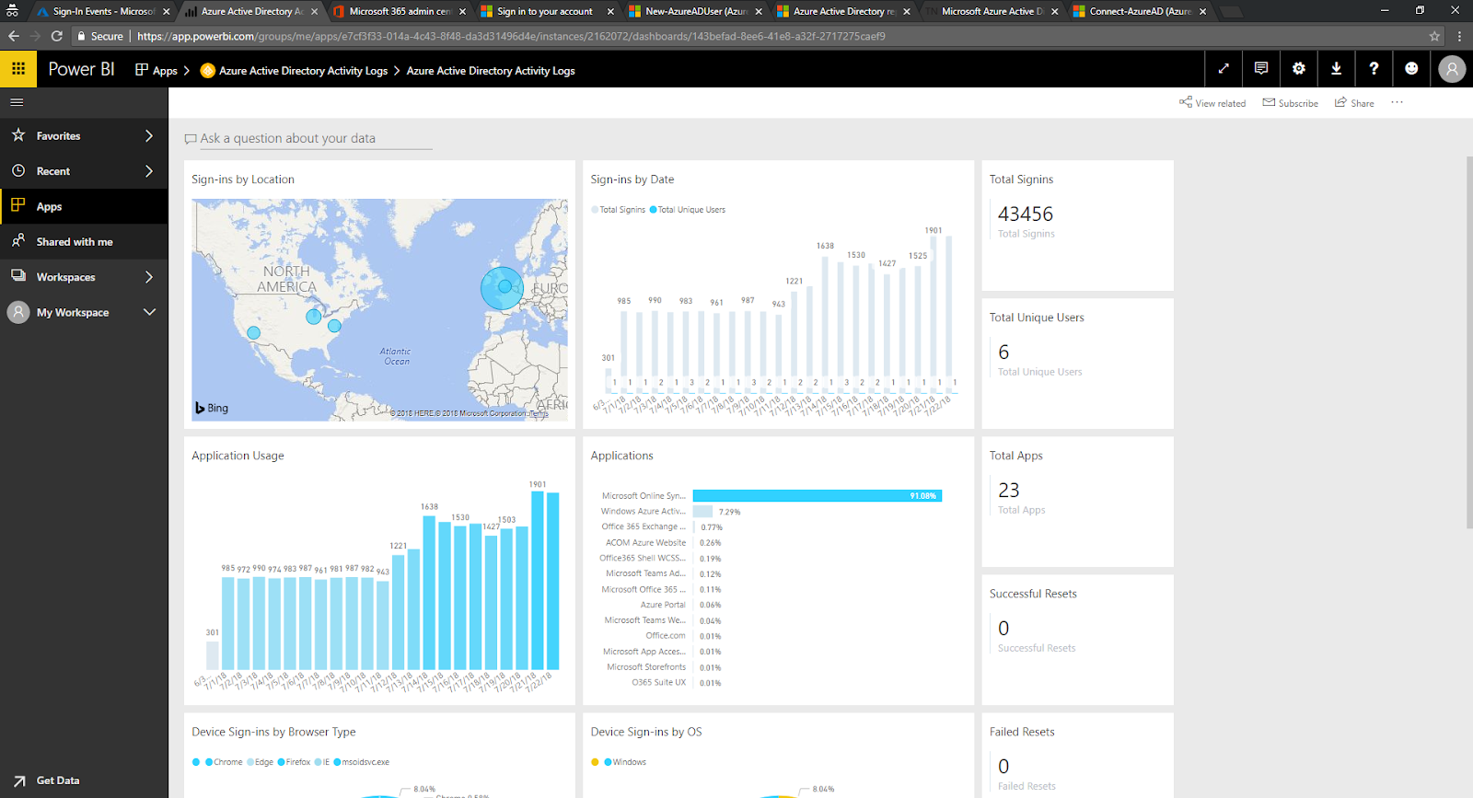Viewport: 1473px width, 798px height.
Task: Click Total Signins legend swatch
Action: coord(595,210)
